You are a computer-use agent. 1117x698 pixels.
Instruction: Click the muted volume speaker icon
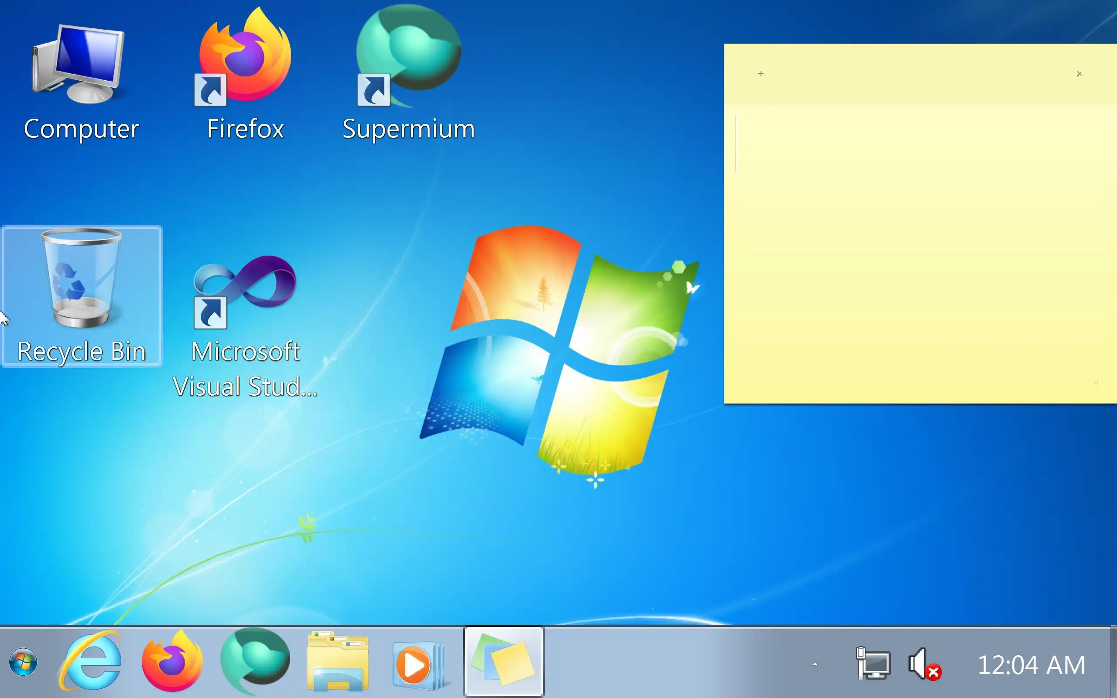click(x=923, y=664)
